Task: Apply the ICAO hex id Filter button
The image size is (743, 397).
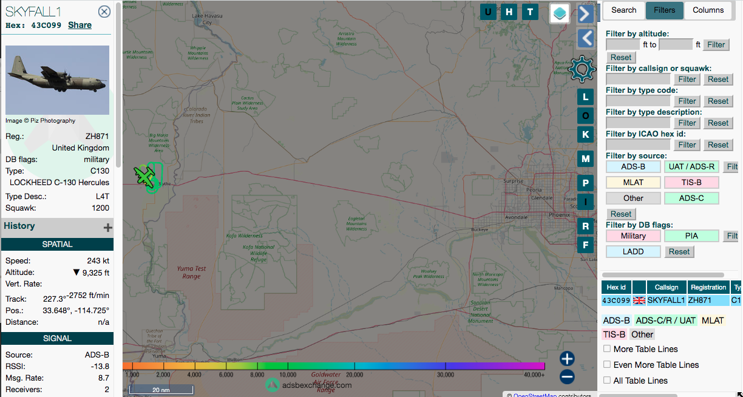Action: point(687,144)
